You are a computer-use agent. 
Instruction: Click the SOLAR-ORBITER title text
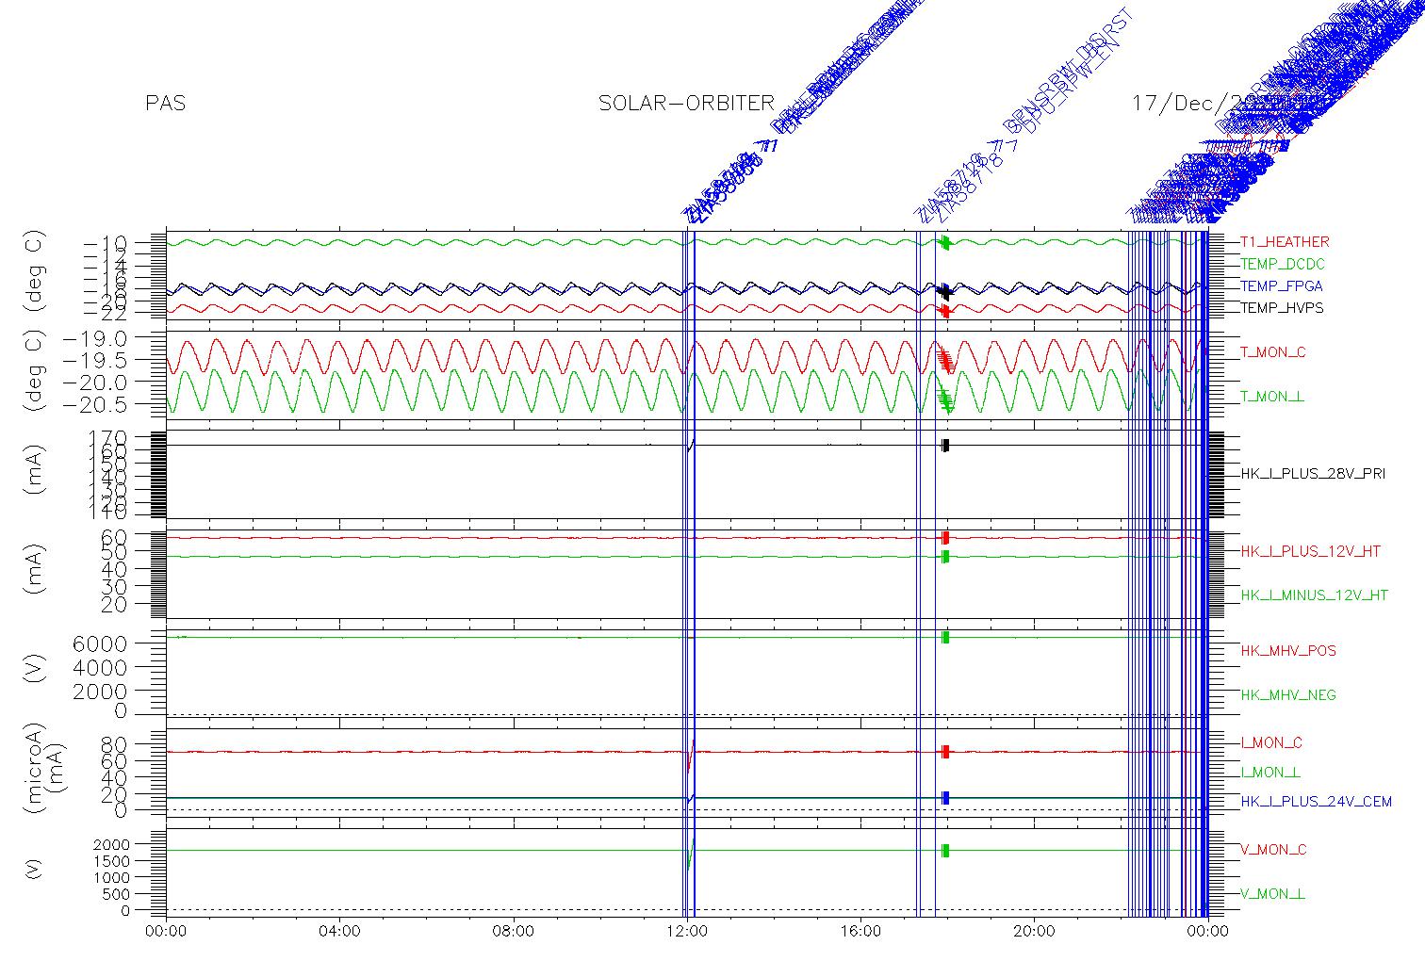pos(686,104)
